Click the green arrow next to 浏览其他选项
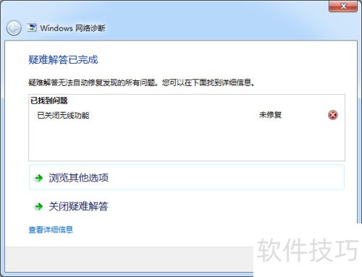This screenshot has width=362, height=277. [x=39, y=178]
